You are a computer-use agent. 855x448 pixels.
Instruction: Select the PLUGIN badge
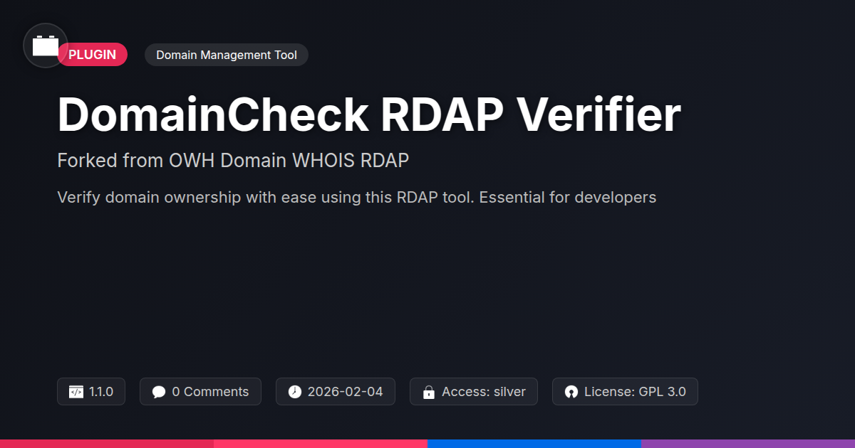click(x=92, y=55)
